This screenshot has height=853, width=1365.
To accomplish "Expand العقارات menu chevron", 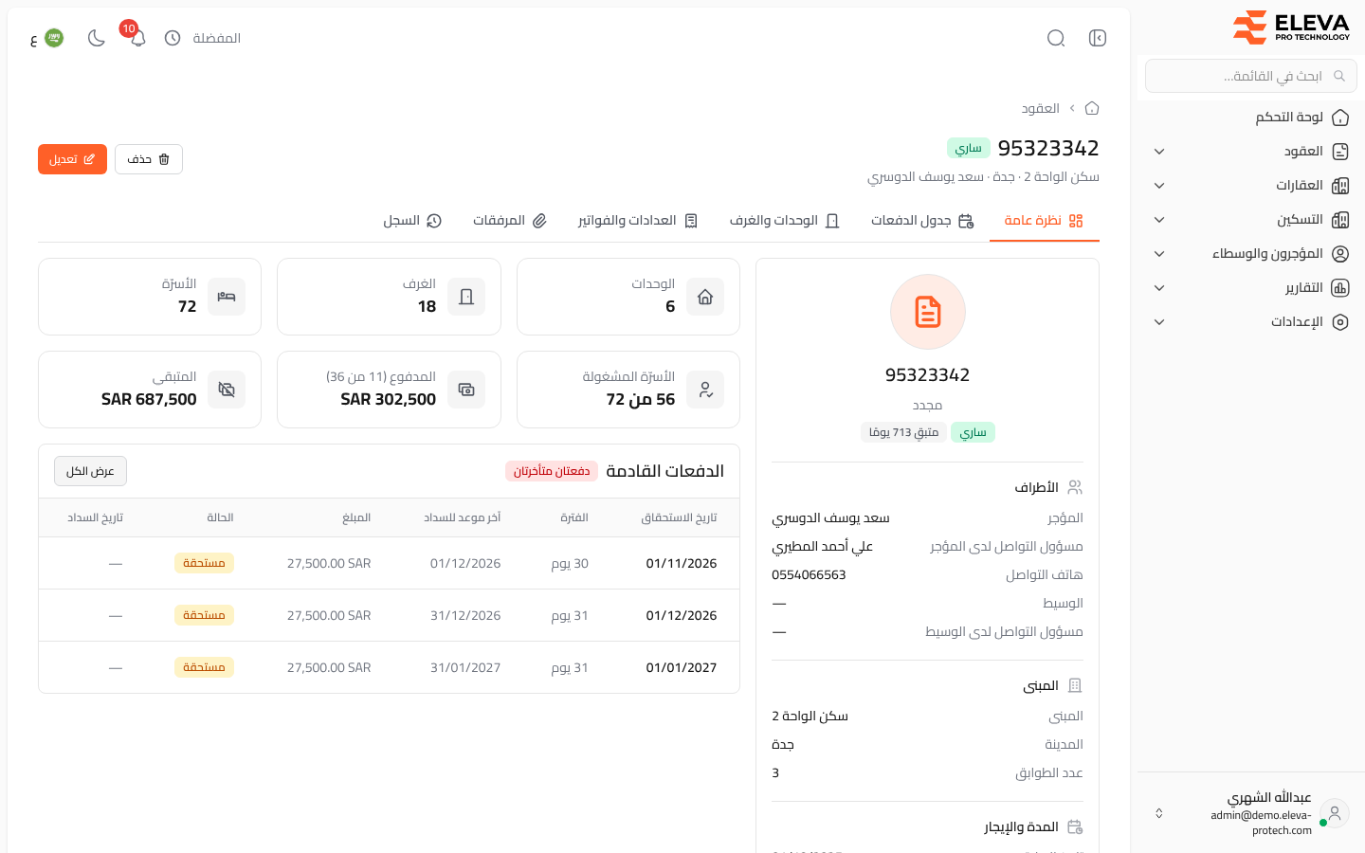I will click(x=1159, y=186).
